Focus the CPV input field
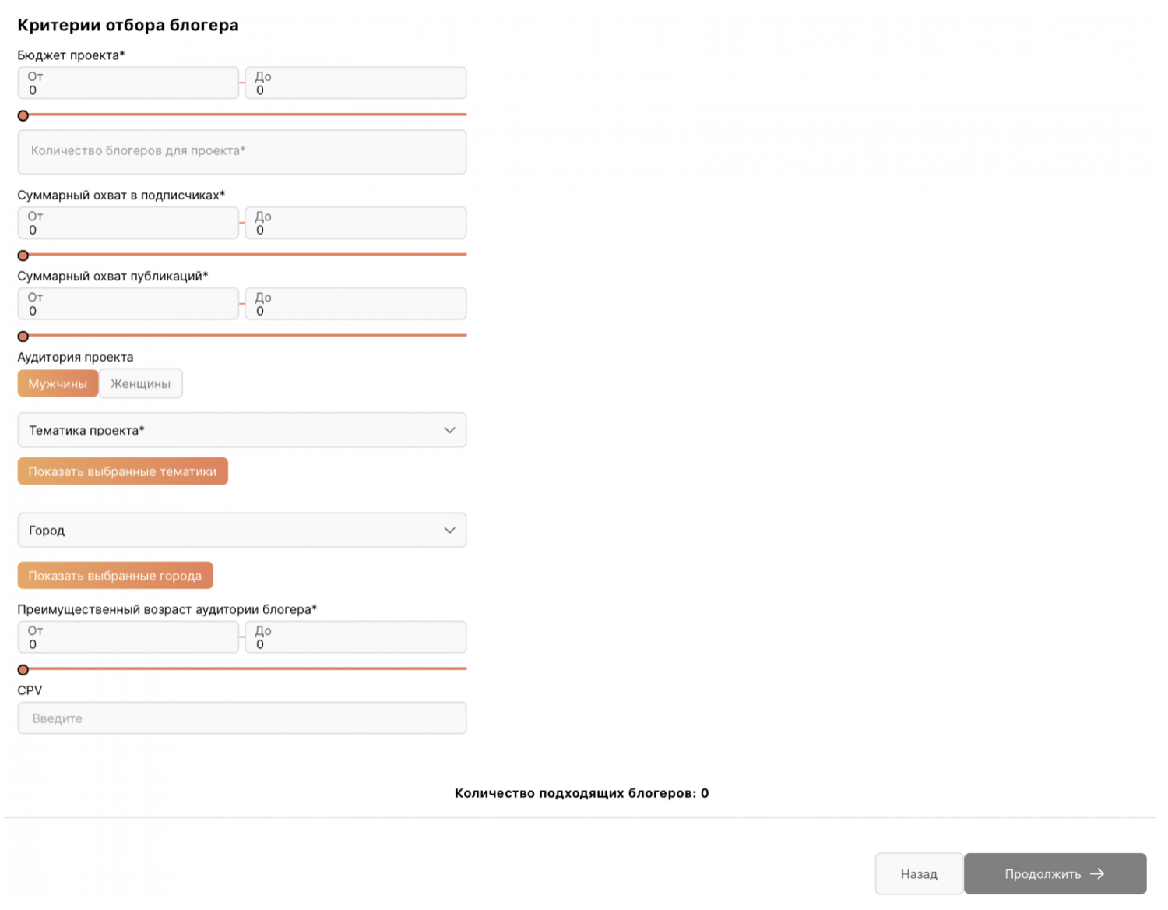 pyautogui.click(x=241, y=718)
